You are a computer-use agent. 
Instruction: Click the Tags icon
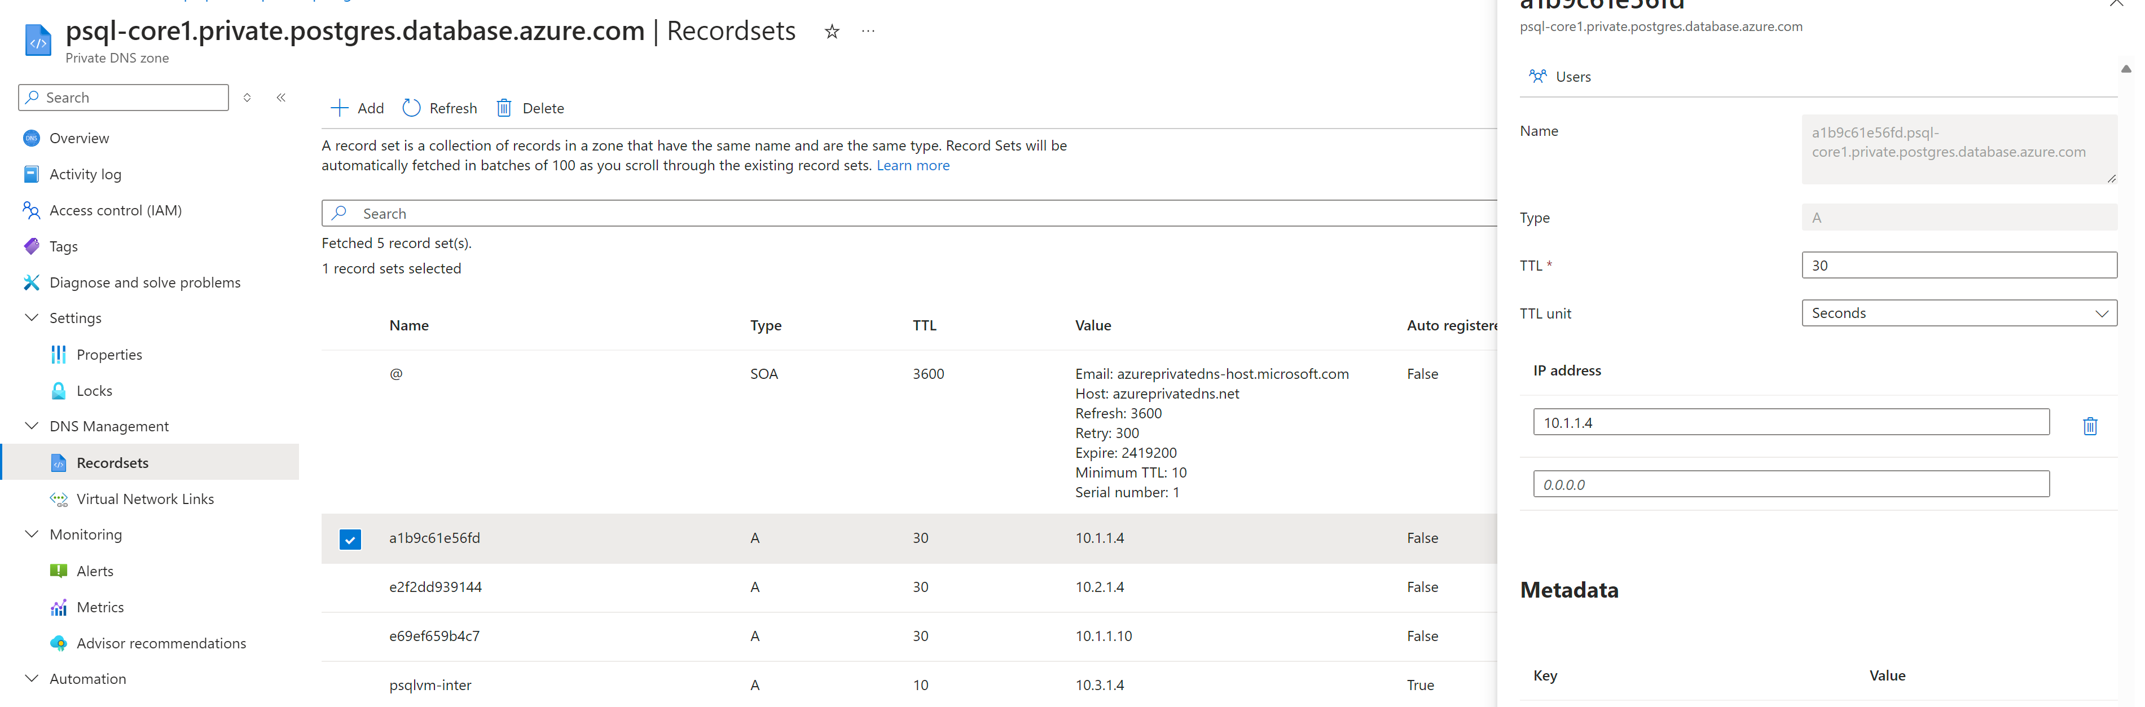(x=32, y=246)
